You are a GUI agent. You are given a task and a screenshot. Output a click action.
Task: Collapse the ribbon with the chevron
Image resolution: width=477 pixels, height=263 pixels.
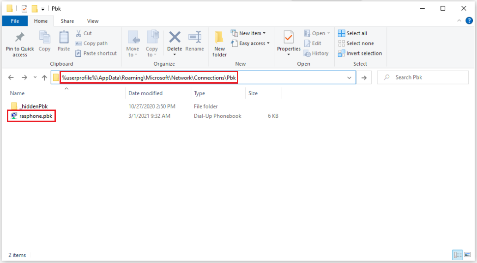[x=459, y=21]
